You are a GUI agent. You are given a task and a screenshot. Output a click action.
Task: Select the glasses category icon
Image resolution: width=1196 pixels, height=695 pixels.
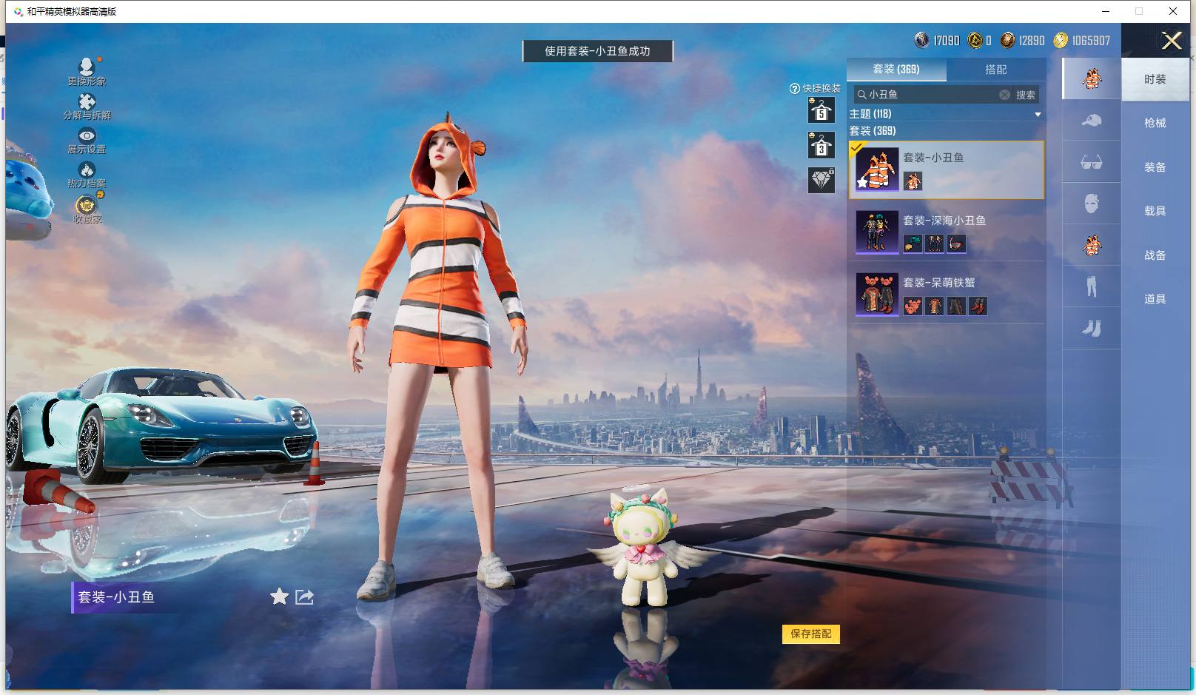coord(1092,162)
